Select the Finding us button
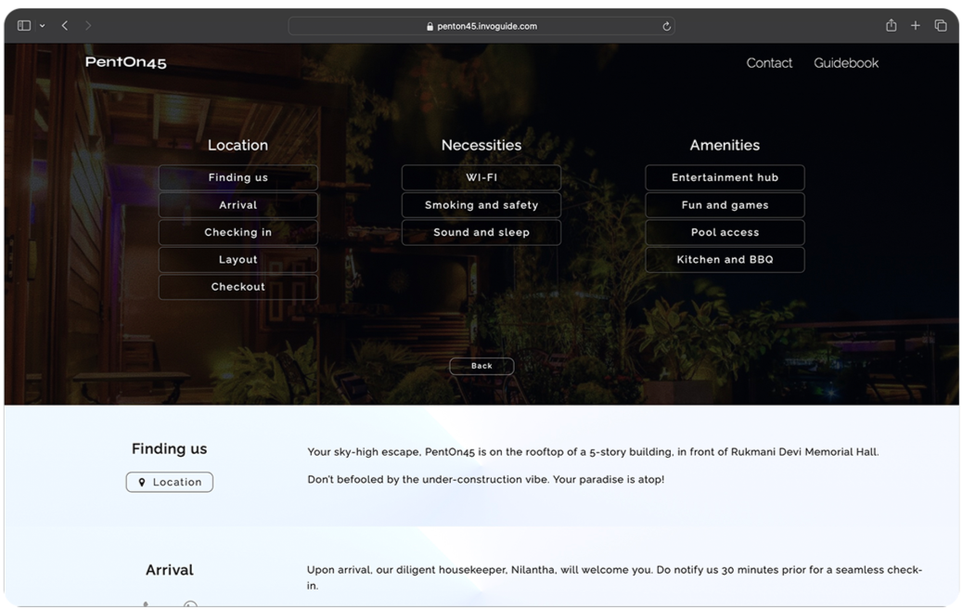Screen dimensions: 963x610 click(238, 177)
